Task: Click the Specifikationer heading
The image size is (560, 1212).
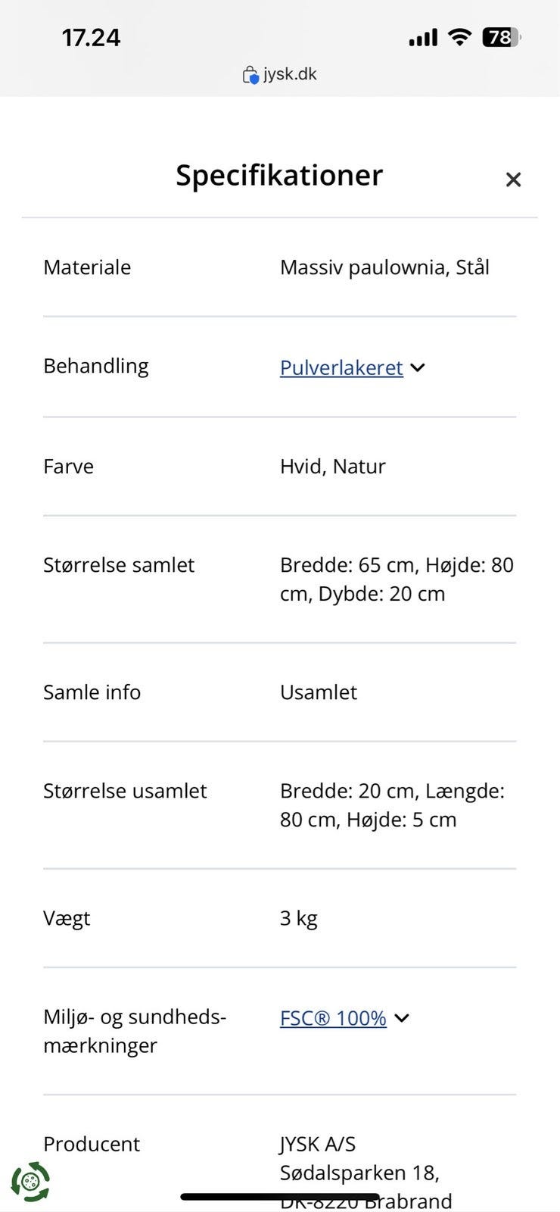Action: [279, 175]
